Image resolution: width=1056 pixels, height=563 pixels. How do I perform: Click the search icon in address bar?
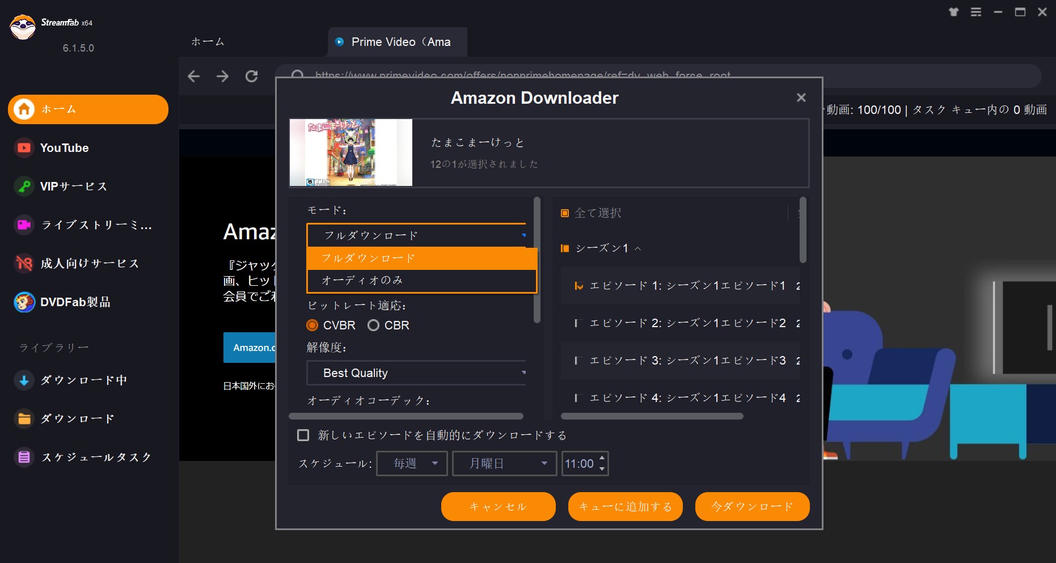[297, 74]
